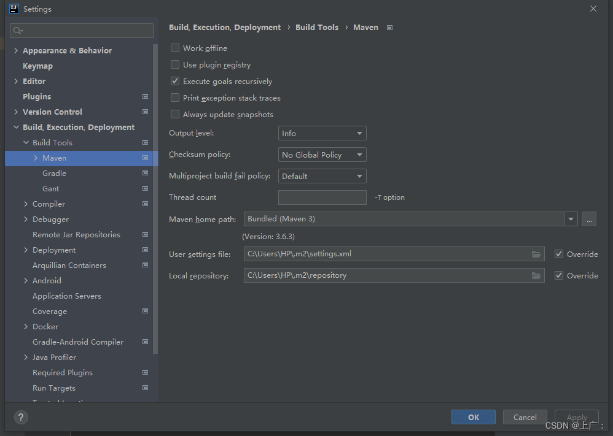This screenshot has width=613, height=436.
Task: Uncheck Execute goals recursively
Action: (175, 81)
